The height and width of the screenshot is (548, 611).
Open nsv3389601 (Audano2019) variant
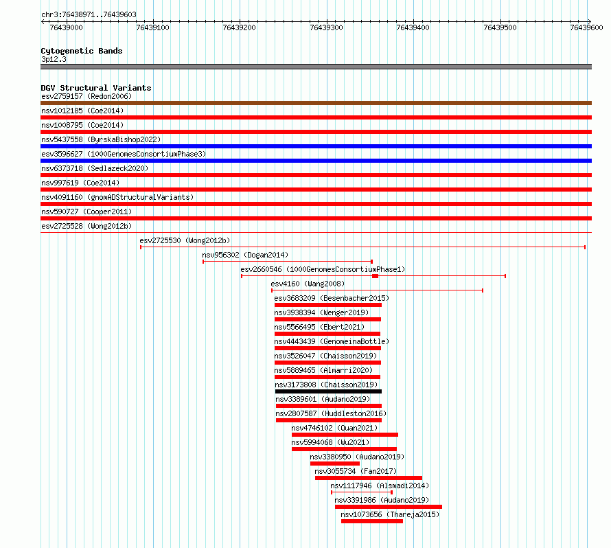pos(323,399)
